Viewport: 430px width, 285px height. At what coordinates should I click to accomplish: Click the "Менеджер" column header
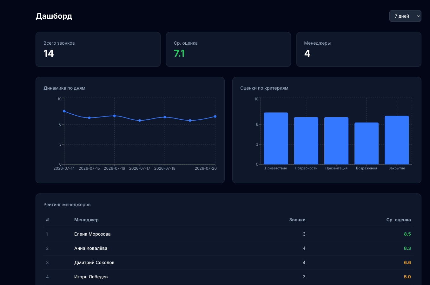coord(86,220)
